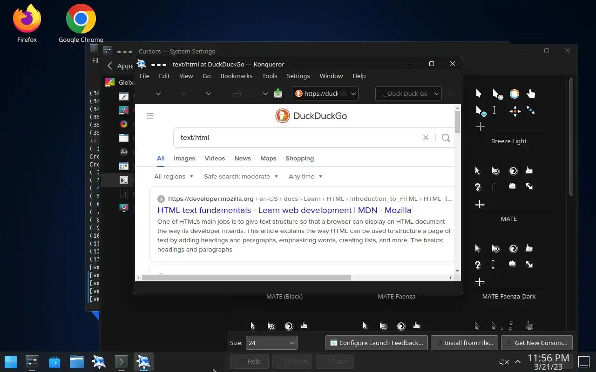Screen dimensions: 596x372
Task: Click the text/html search input field
Action: (298, 138)
